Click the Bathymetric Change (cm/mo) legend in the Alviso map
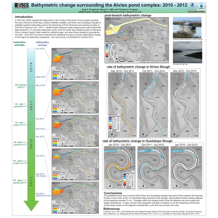The height and width of the screenshot is (218, 218). coord(115,123)
